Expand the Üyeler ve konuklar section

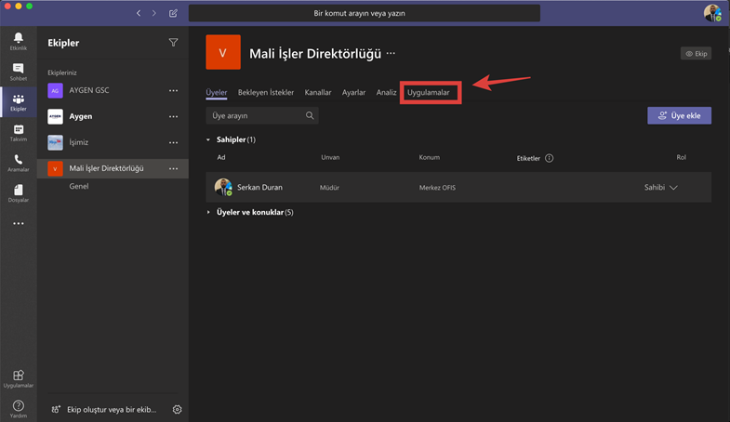click(208, 212)
